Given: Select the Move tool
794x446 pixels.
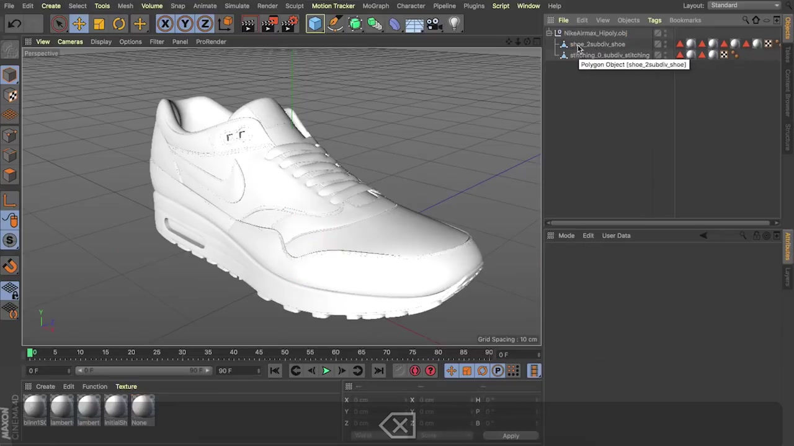Looking at the screenshot, I should pyautogui.click(x=79, y=24).
